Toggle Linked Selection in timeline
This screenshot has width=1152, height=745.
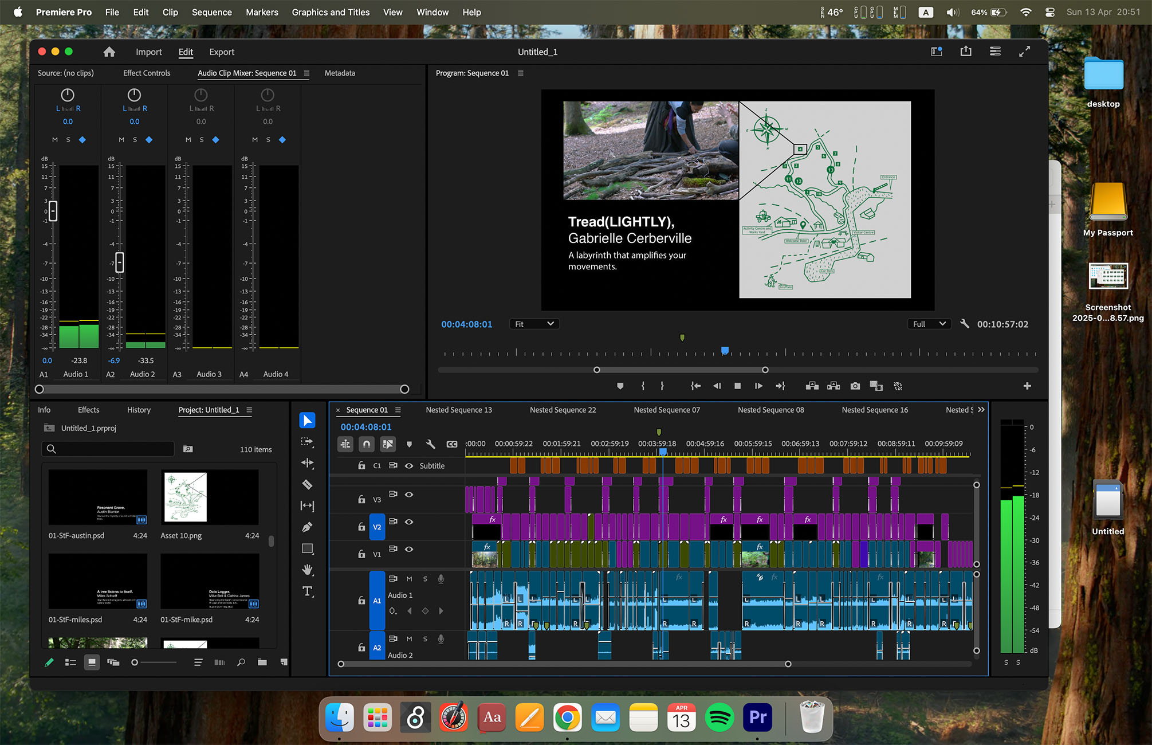coord(388,444)
